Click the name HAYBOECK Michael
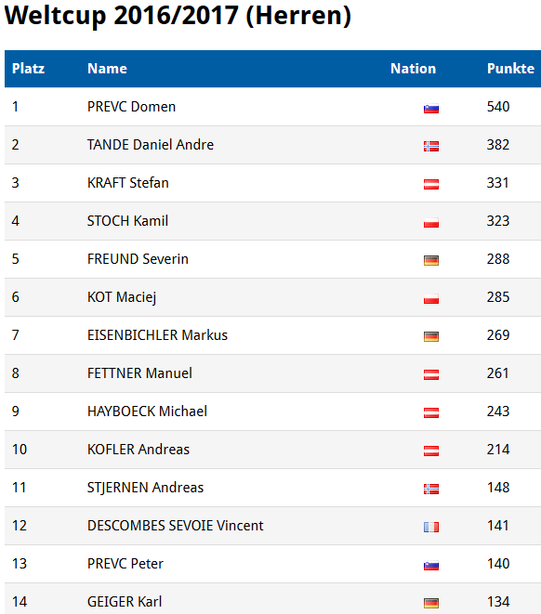 pos(147,412)
